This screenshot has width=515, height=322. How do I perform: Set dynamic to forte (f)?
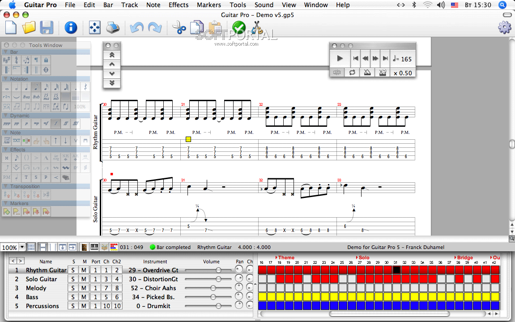pos(56,124)
